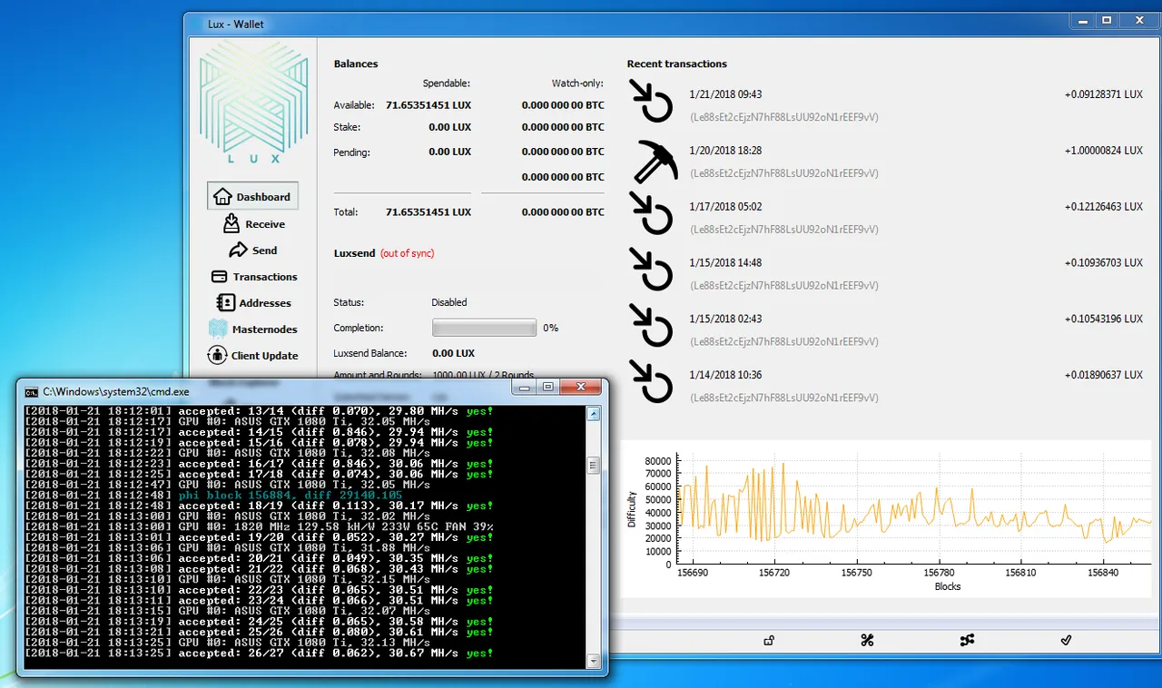Open the Addresses page in sidebar
The width and height of the screenshot is (1162, 688).
[253, 303]
